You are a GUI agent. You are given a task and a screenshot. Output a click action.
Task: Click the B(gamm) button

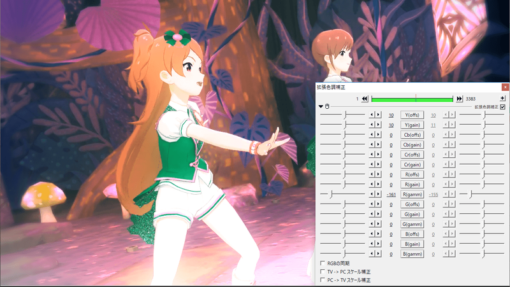(412, 254)
